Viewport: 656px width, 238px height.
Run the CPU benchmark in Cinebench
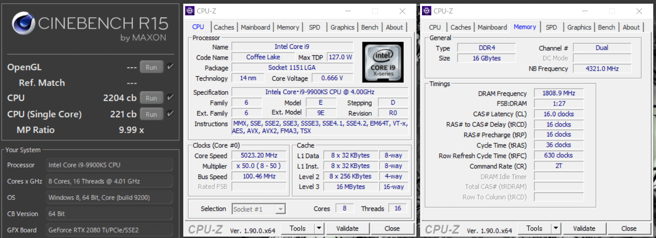(151, 98)
